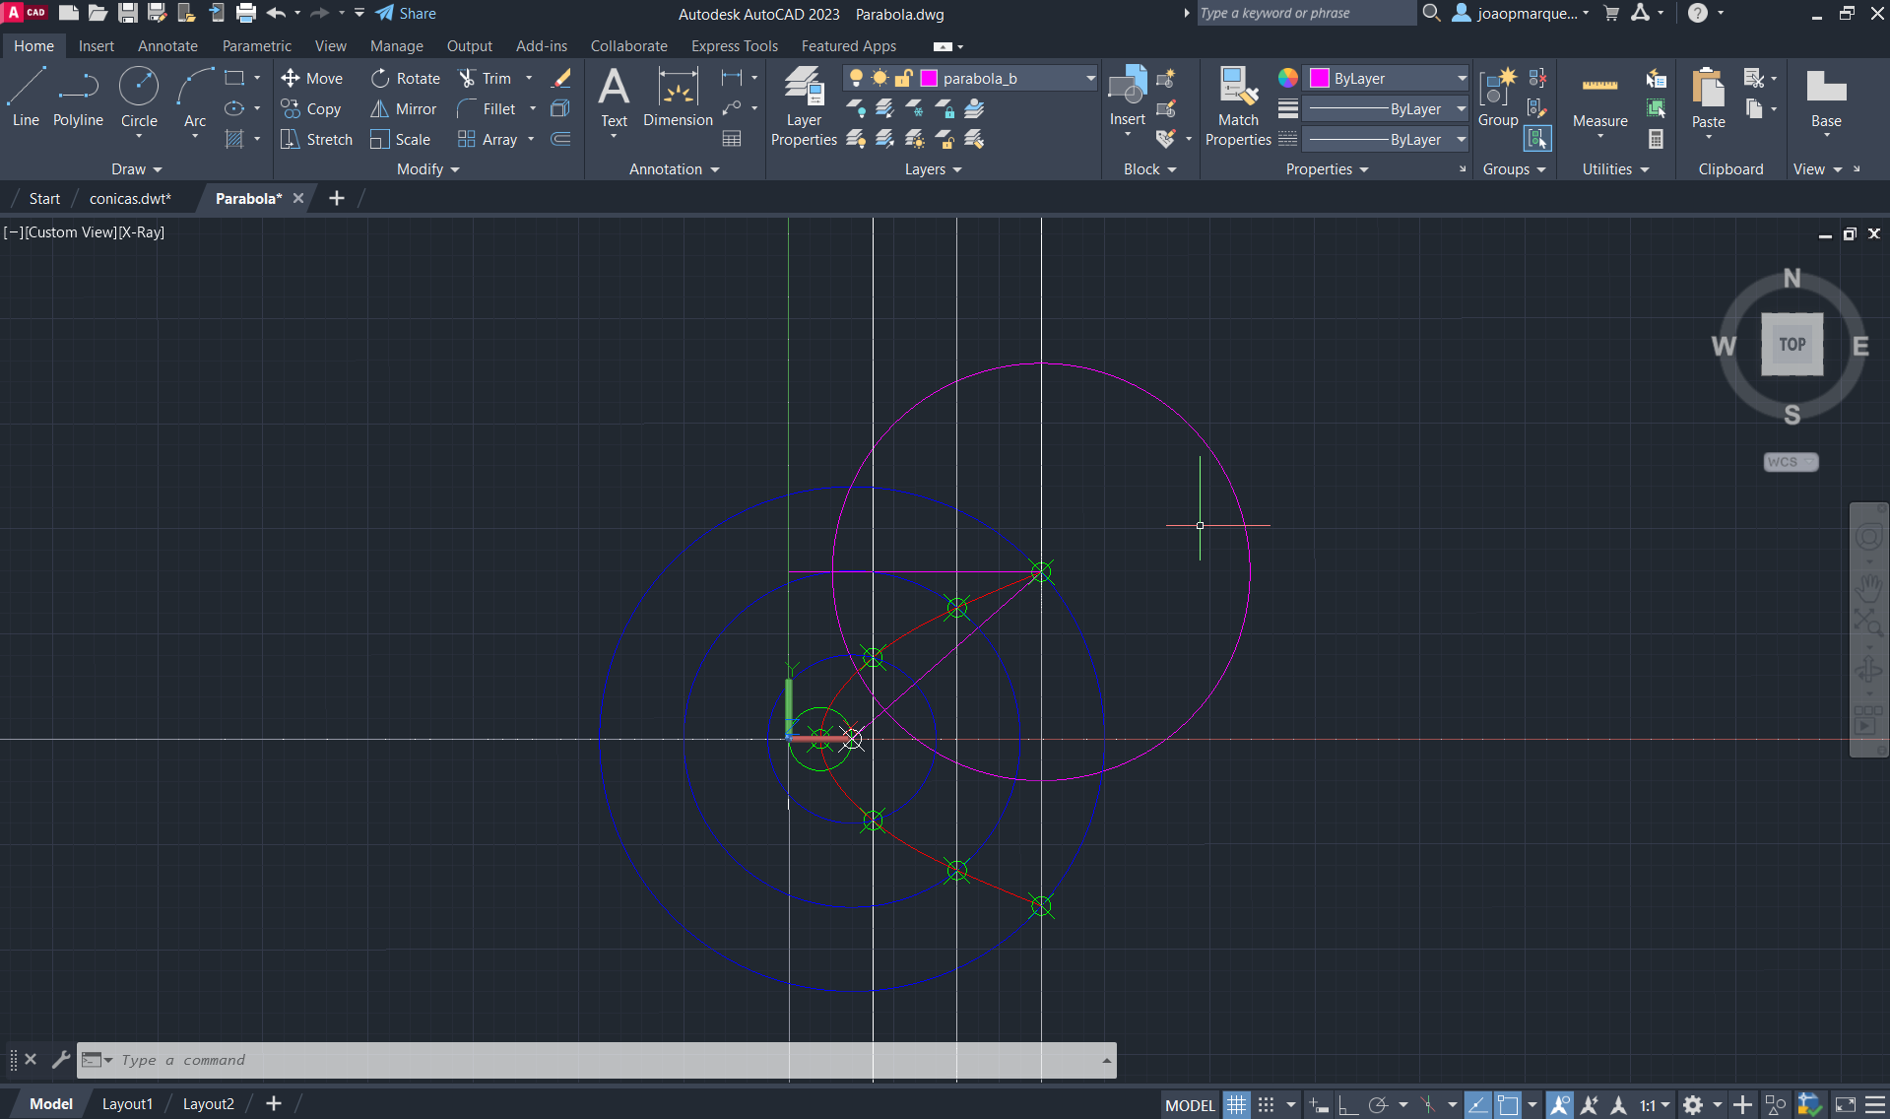1890x1119 pixels.
Task: Open the Annotate ribbon tab
Action: (x=167, y=46)
